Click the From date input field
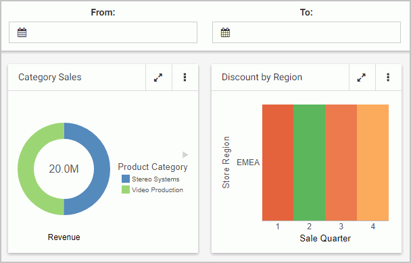This screenshot has height=263, width=411. pyautogui.click(x=103, y=32)
